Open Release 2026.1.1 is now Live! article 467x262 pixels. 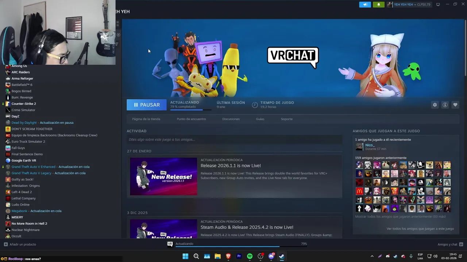231,166
